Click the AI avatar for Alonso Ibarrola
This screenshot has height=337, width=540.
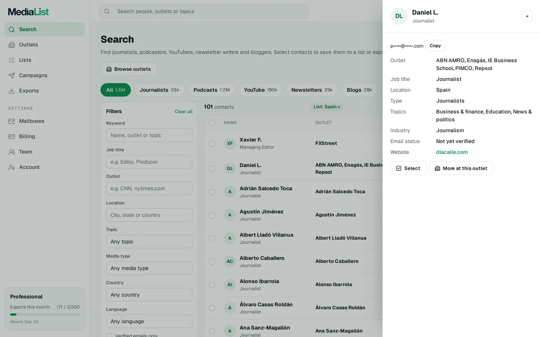[x=230, y=285]
